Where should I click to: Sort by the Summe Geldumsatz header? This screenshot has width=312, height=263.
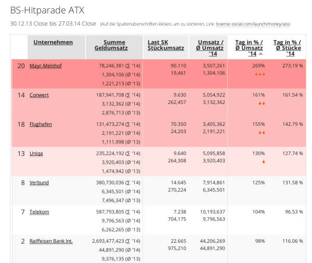(x=114, y=45)
